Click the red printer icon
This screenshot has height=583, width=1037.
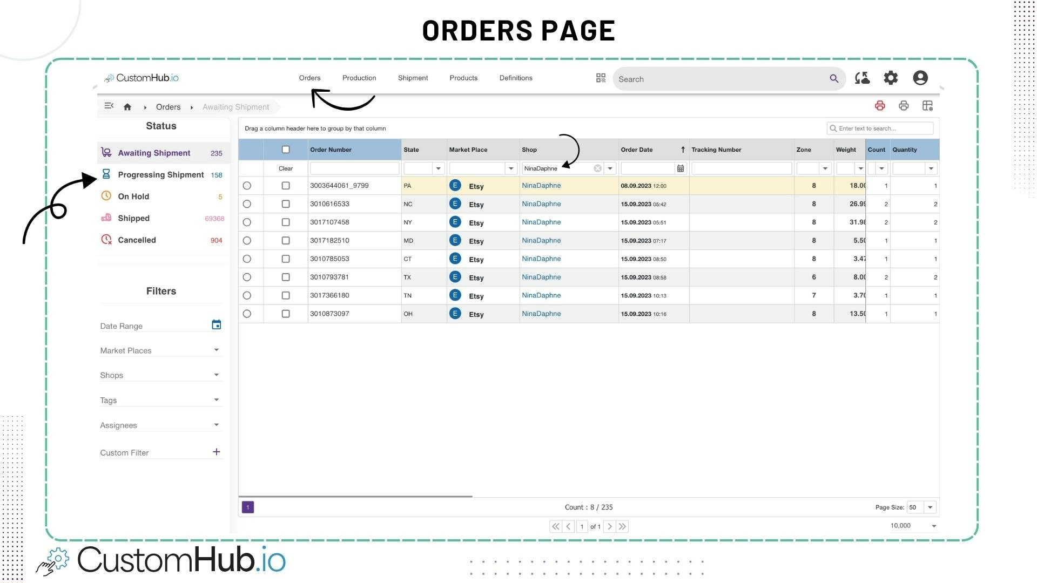pyautogui.click(x=880, y=106)
